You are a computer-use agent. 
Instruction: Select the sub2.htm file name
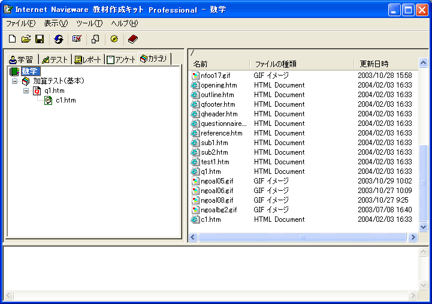click(x=215, y=152)
